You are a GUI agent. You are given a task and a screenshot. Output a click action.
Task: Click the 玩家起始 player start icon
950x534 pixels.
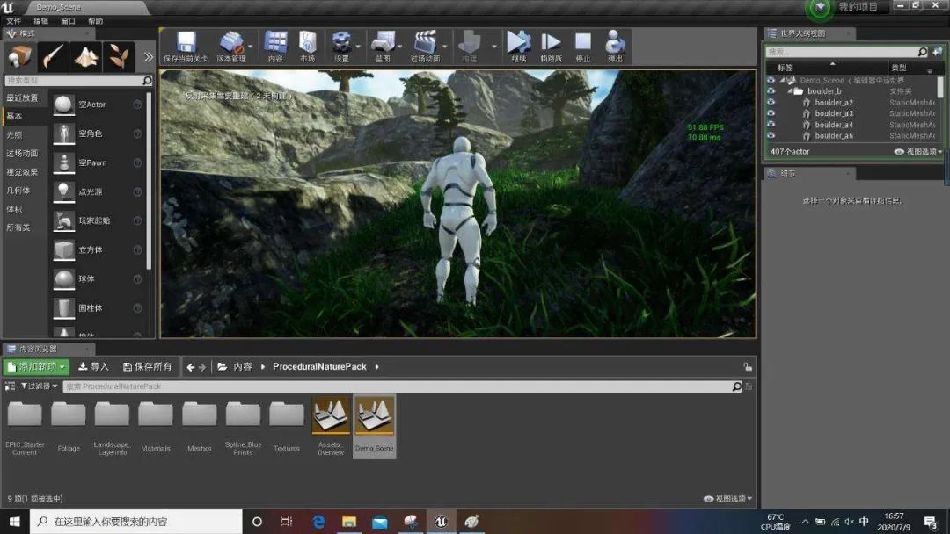63,220
